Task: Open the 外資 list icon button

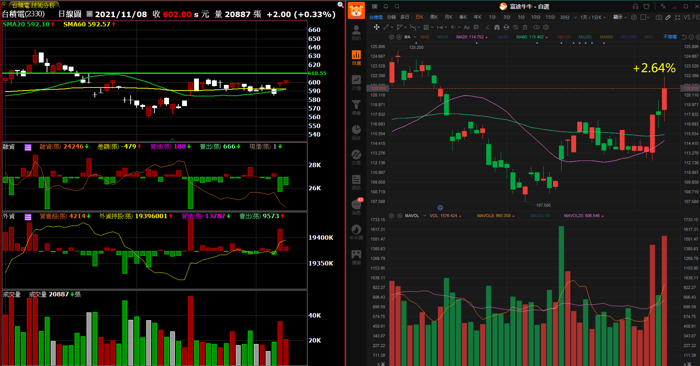Action: point(28,217)
